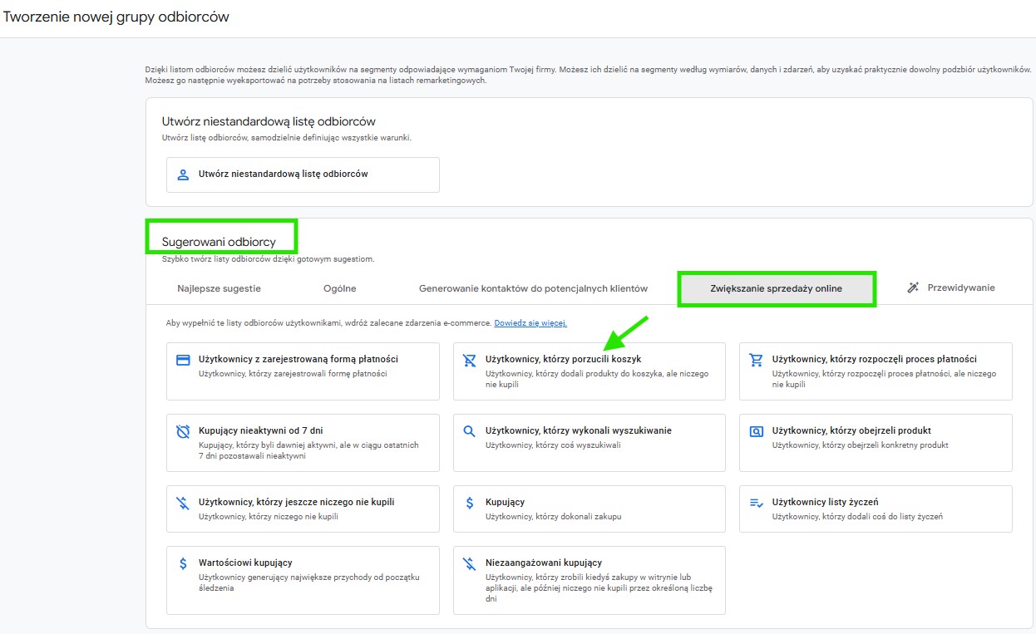Click the Tworzenie nowej grupy odbiorców title
1036x634 pixels.
coord(116,17)
